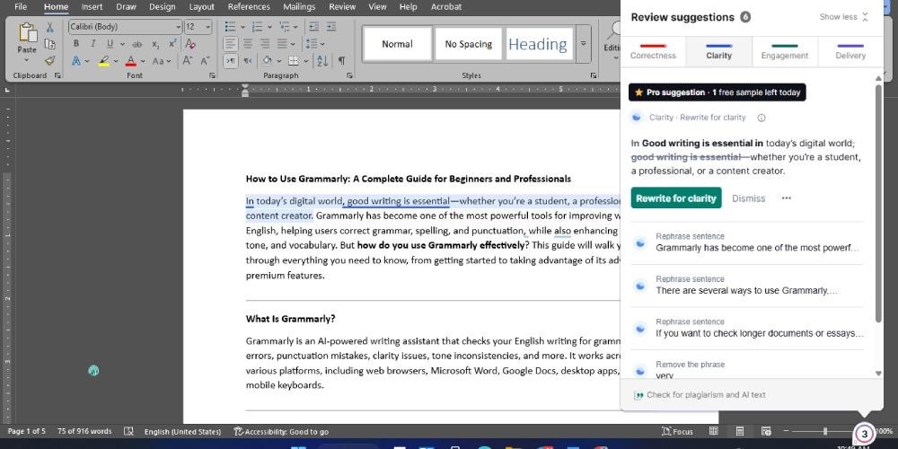Click the suggestions panel scrollbar
The height and width of the screenshot is (449, 898).
pyautogui.click(x=878, y=203)
